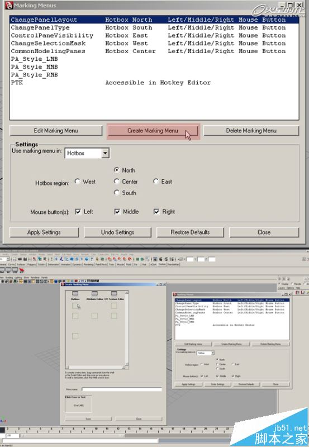309x447 pixels.
Task: Switch to Dynamics shelf tab in Maya
Action: [77, 264]
